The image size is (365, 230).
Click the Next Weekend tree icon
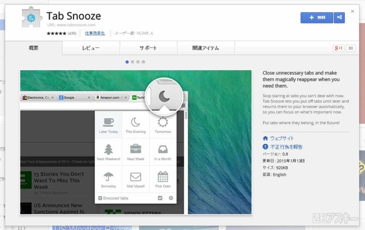108,149
